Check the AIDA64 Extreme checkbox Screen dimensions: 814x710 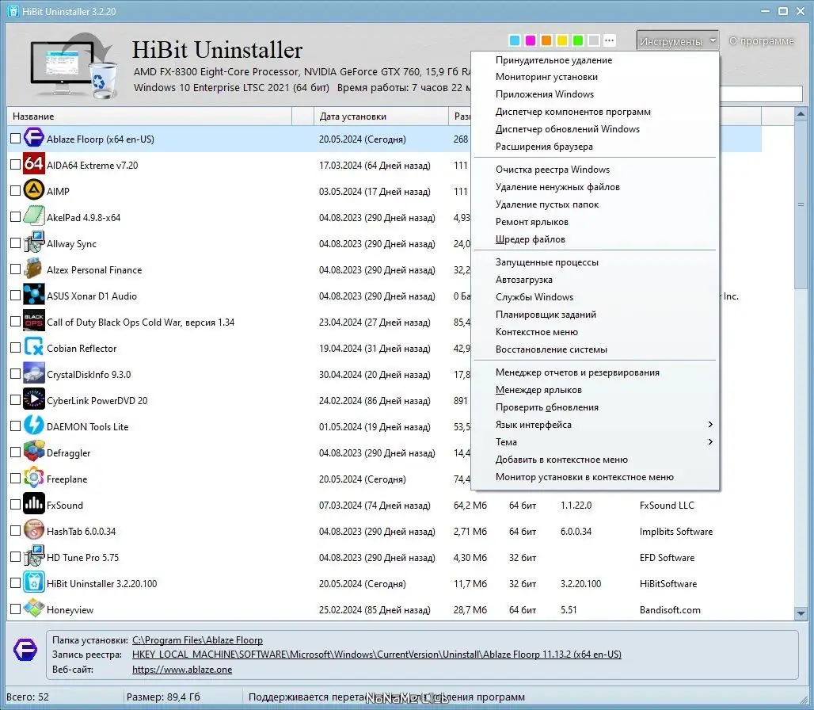click(x=16, y=165)
